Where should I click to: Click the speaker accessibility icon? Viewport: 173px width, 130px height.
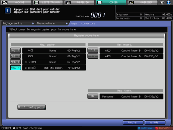tap(162, 2)
